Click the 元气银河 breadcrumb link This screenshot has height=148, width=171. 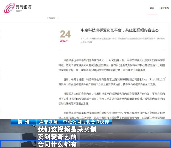(51, 18)
